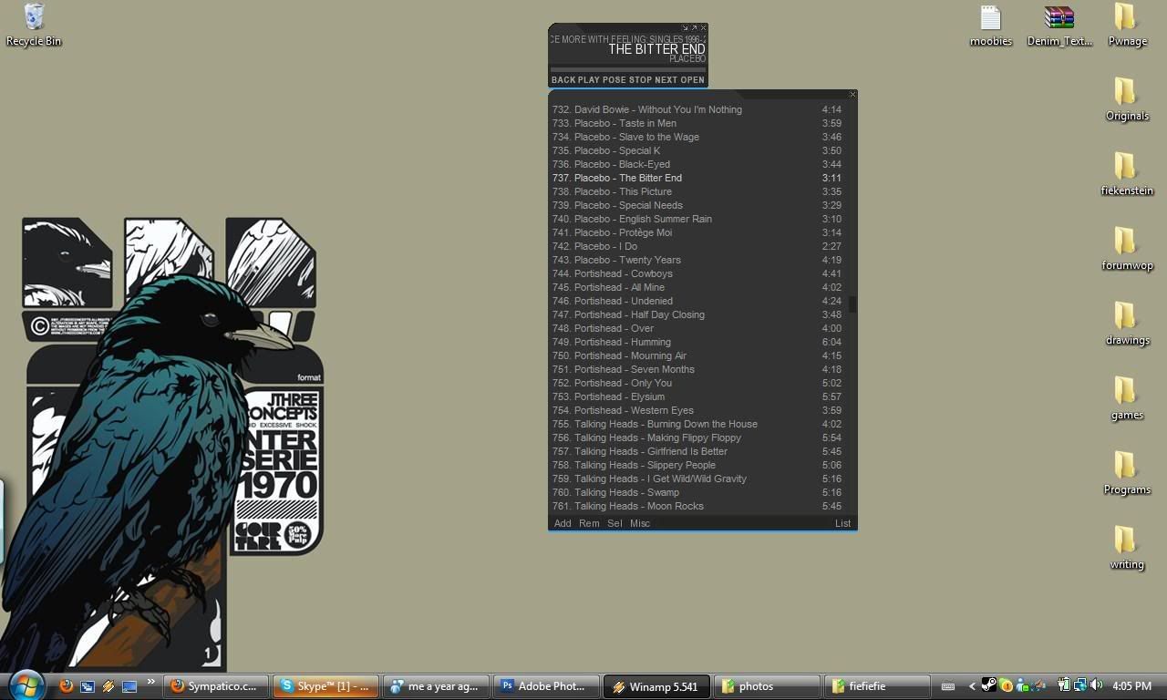The width and height of the screenshot is (1167, 700).
Task: Select the moobies file icon
Action: (x=991, y=26)
